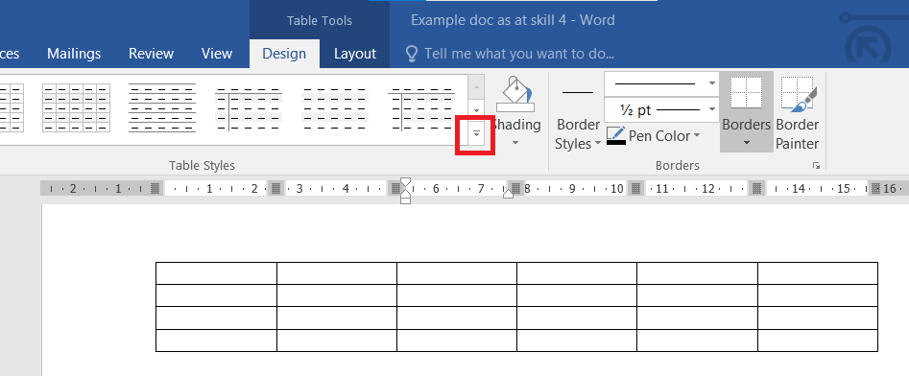Open the Borders group dialog launcher
This screenshot has height=376, width=909.
(816, 166)
